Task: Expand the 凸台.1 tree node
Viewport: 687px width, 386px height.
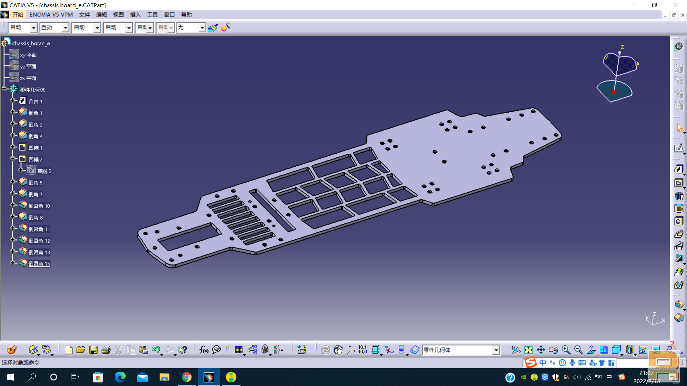Action: 13,101
